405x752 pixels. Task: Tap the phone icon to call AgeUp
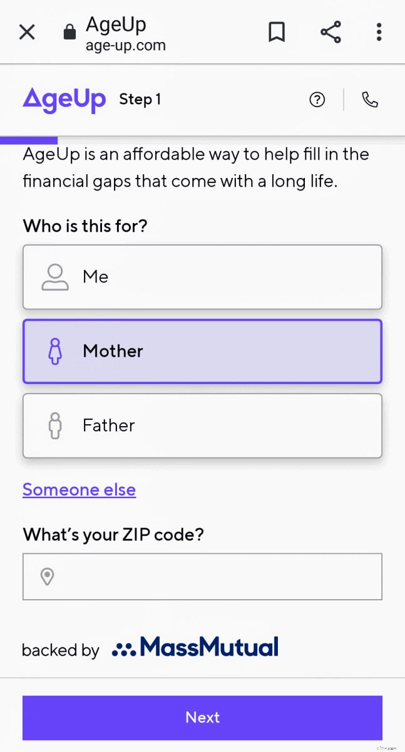coord(370,100)
